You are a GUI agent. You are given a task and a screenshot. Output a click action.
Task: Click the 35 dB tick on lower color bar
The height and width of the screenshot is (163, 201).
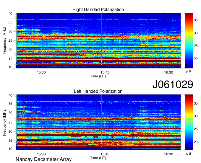coord(196,103)
